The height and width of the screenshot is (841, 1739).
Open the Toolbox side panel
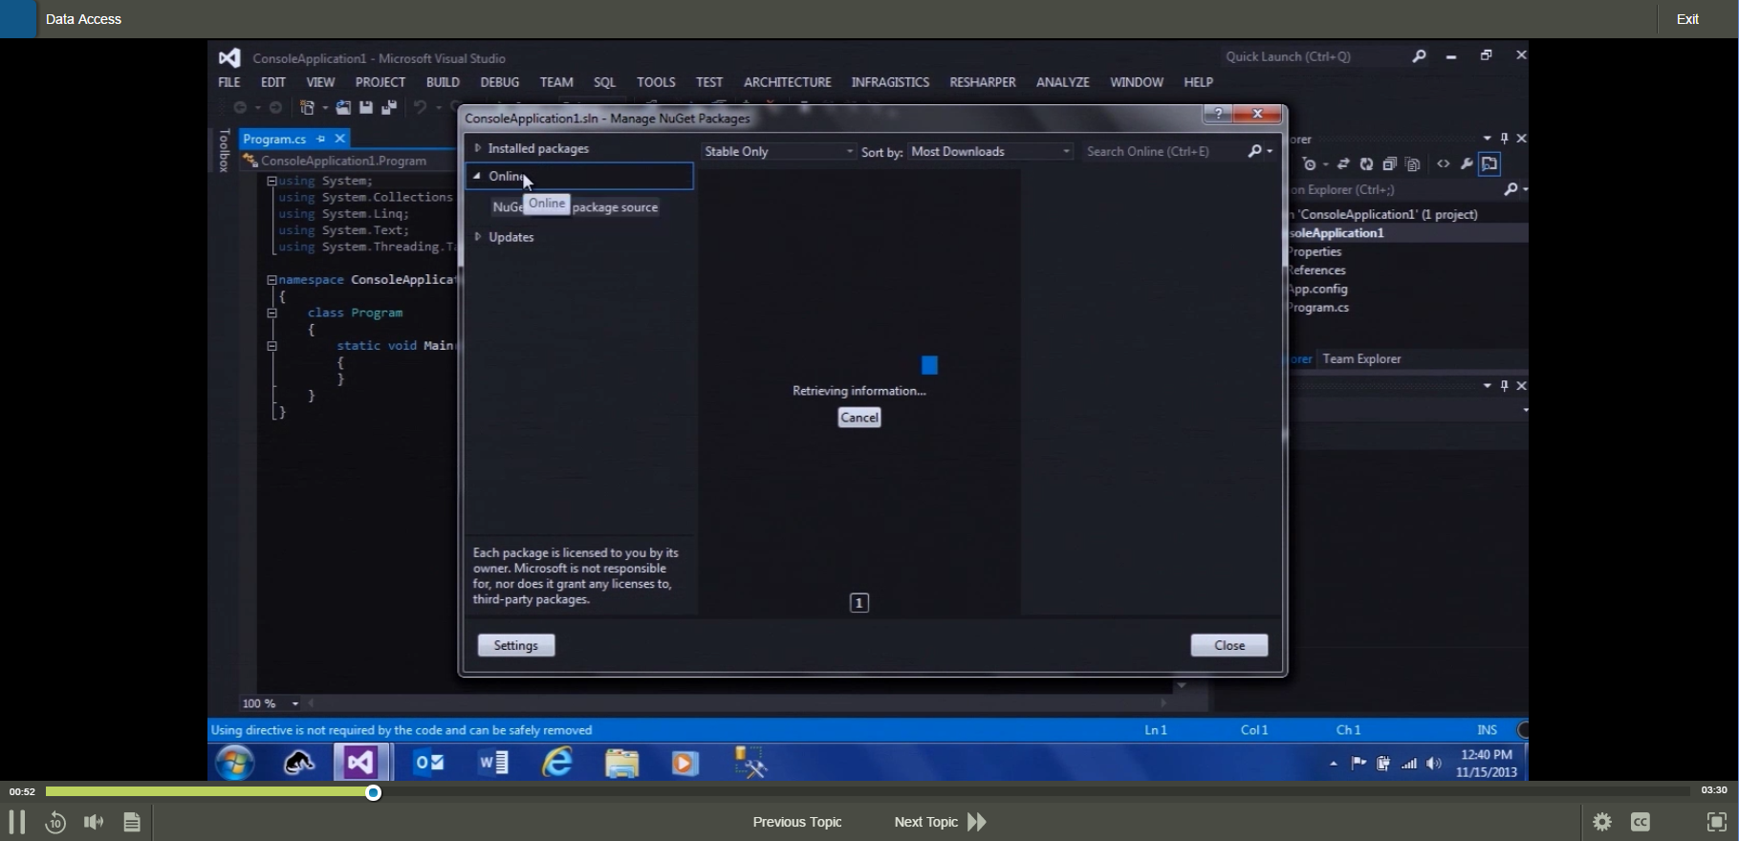click(x=225, y=151)
